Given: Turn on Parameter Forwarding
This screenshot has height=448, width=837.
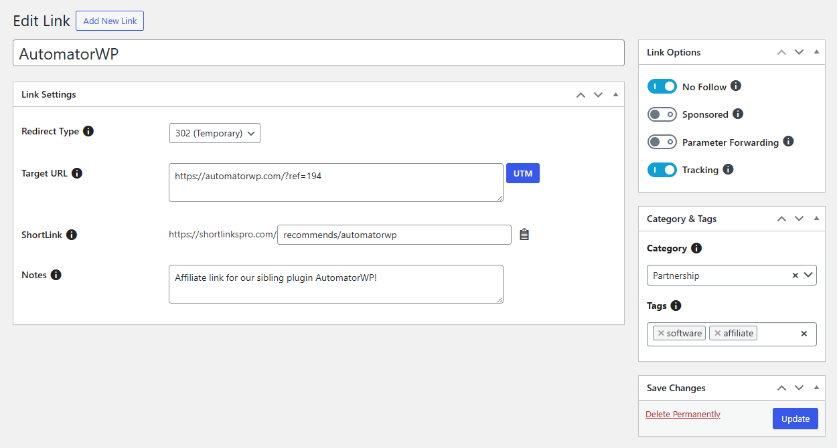Looking at the screenshot, I should [662, 142].
